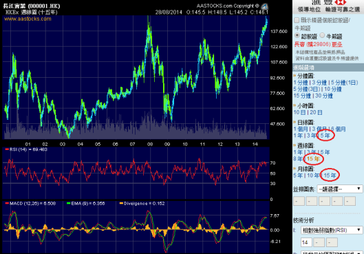
Task: Open the 10 日 hourly chart
Action: (299, 112)
